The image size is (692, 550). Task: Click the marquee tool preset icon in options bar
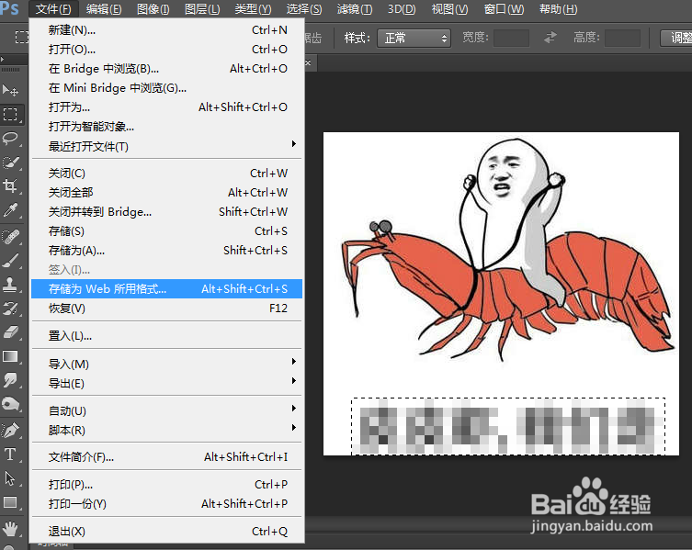point(21,37)
